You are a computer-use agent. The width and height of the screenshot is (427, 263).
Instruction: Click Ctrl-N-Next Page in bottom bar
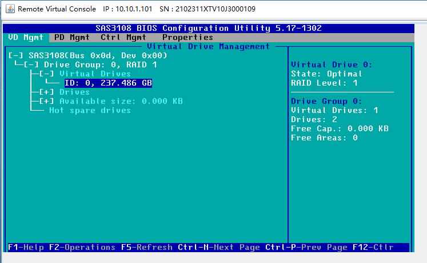(x=219, y=247)
